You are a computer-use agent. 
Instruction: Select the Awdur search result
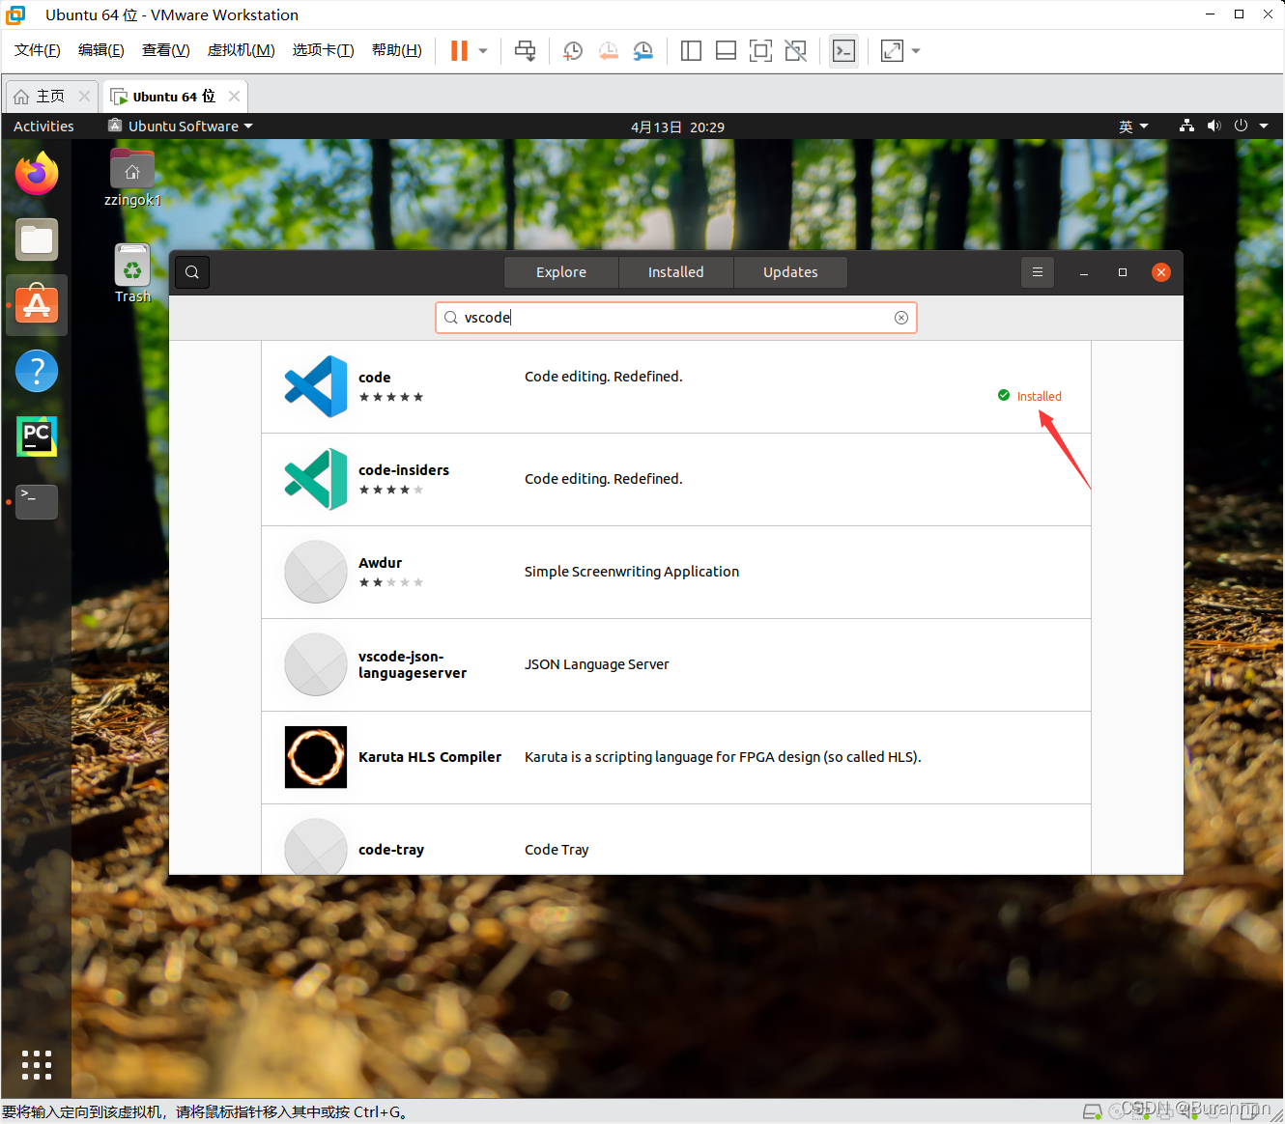[676, 573]
